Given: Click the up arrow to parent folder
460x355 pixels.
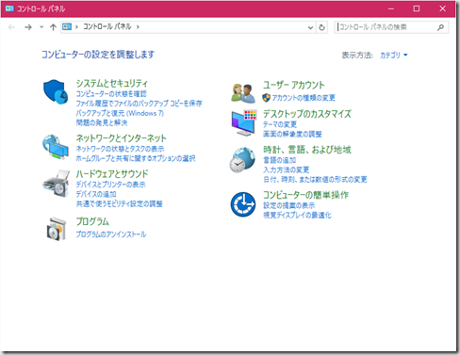Looking at the screenshot, I should pyautogui.click(x=53, y=27).
